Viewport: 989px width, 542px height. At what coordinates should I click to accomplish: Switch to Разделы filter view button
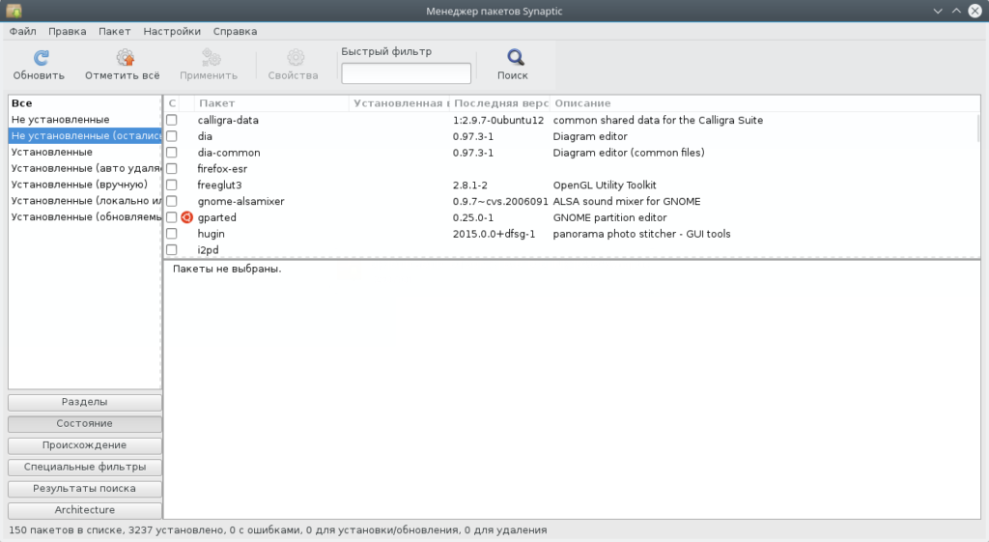click(x=85, y=402)
